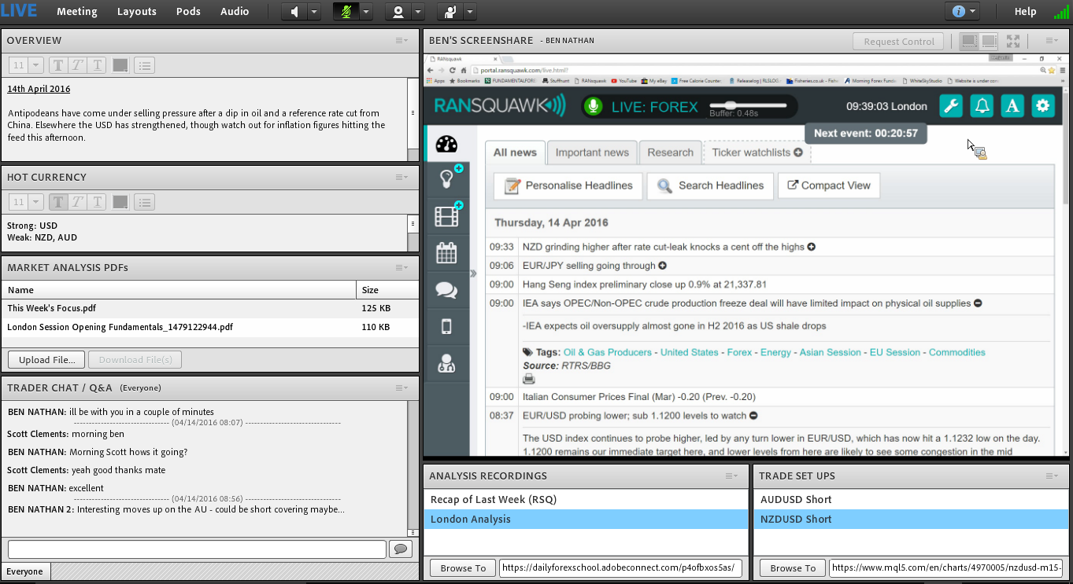Open Overview pod options menu
The width and height of the screenshot is (1073, 584).
pos(401,41)
